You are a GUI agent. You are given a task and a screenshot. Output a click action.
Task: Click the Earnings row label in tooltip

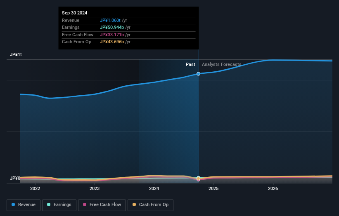[x=71, y=27]
